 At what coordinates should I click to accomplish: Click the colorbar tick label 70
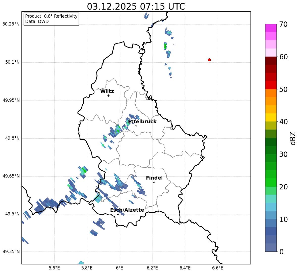(283, 24)
